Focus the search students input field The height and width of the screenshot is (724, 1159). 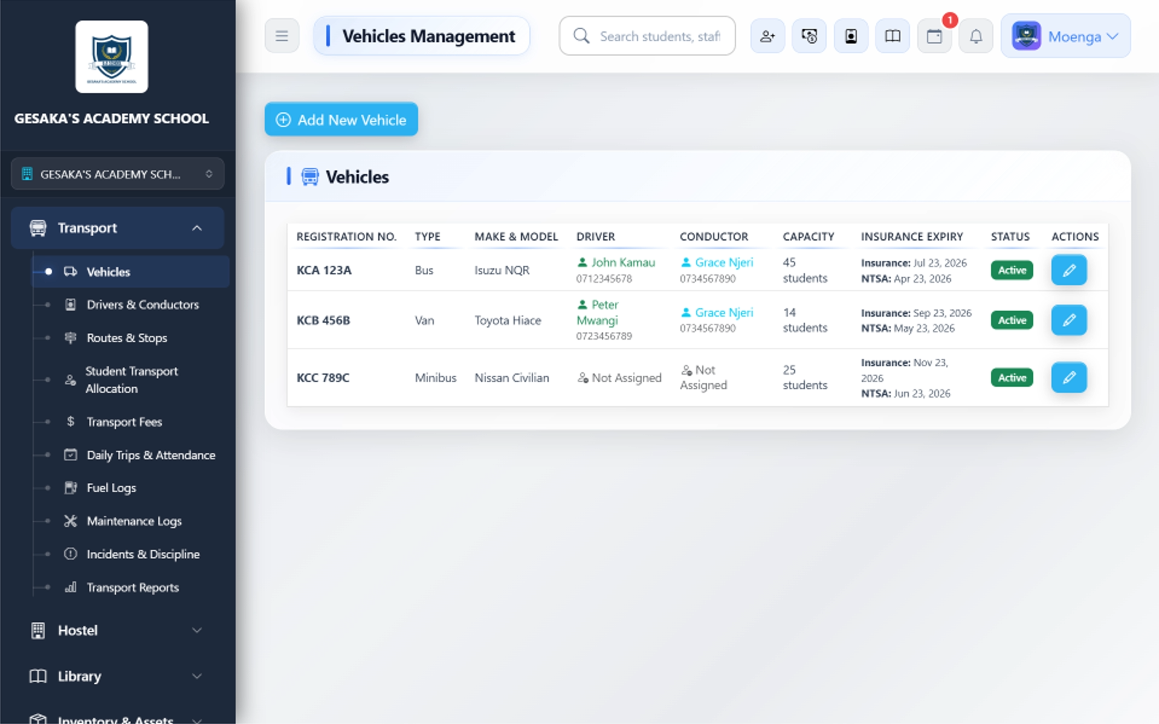659,36
